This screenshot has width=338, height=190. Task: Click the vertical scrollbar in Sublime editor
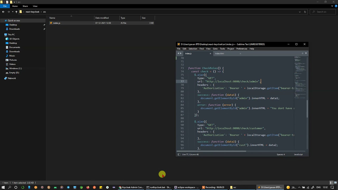(x=307, y=109)
